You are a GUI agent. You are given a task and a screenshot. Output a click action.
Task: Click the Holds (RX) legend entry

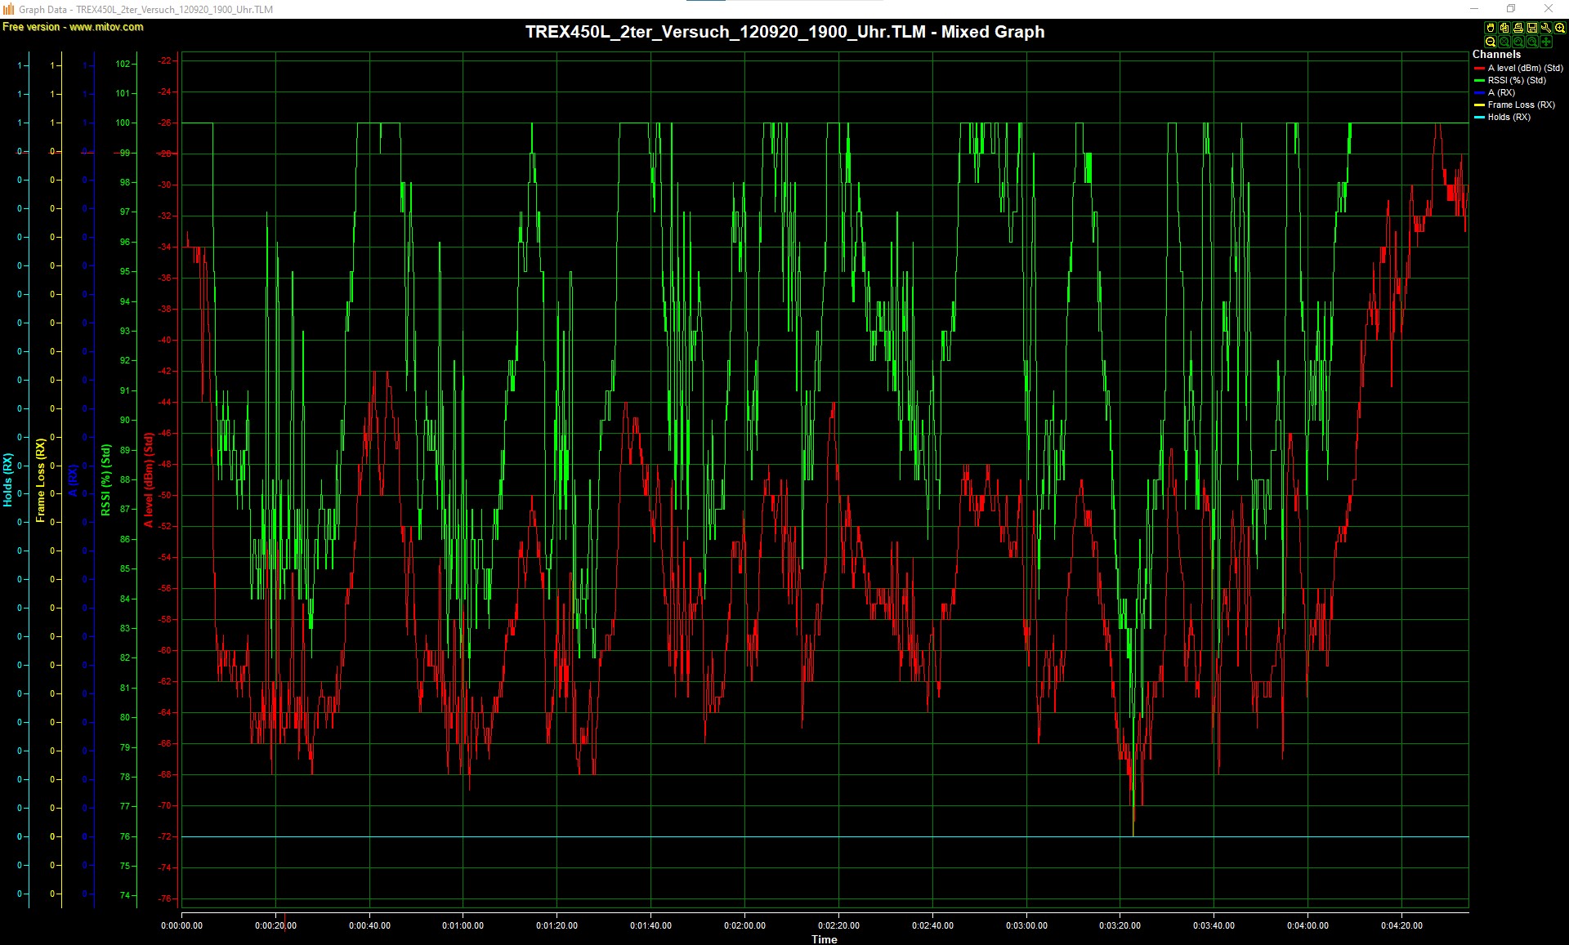[x=1509, y=117]
